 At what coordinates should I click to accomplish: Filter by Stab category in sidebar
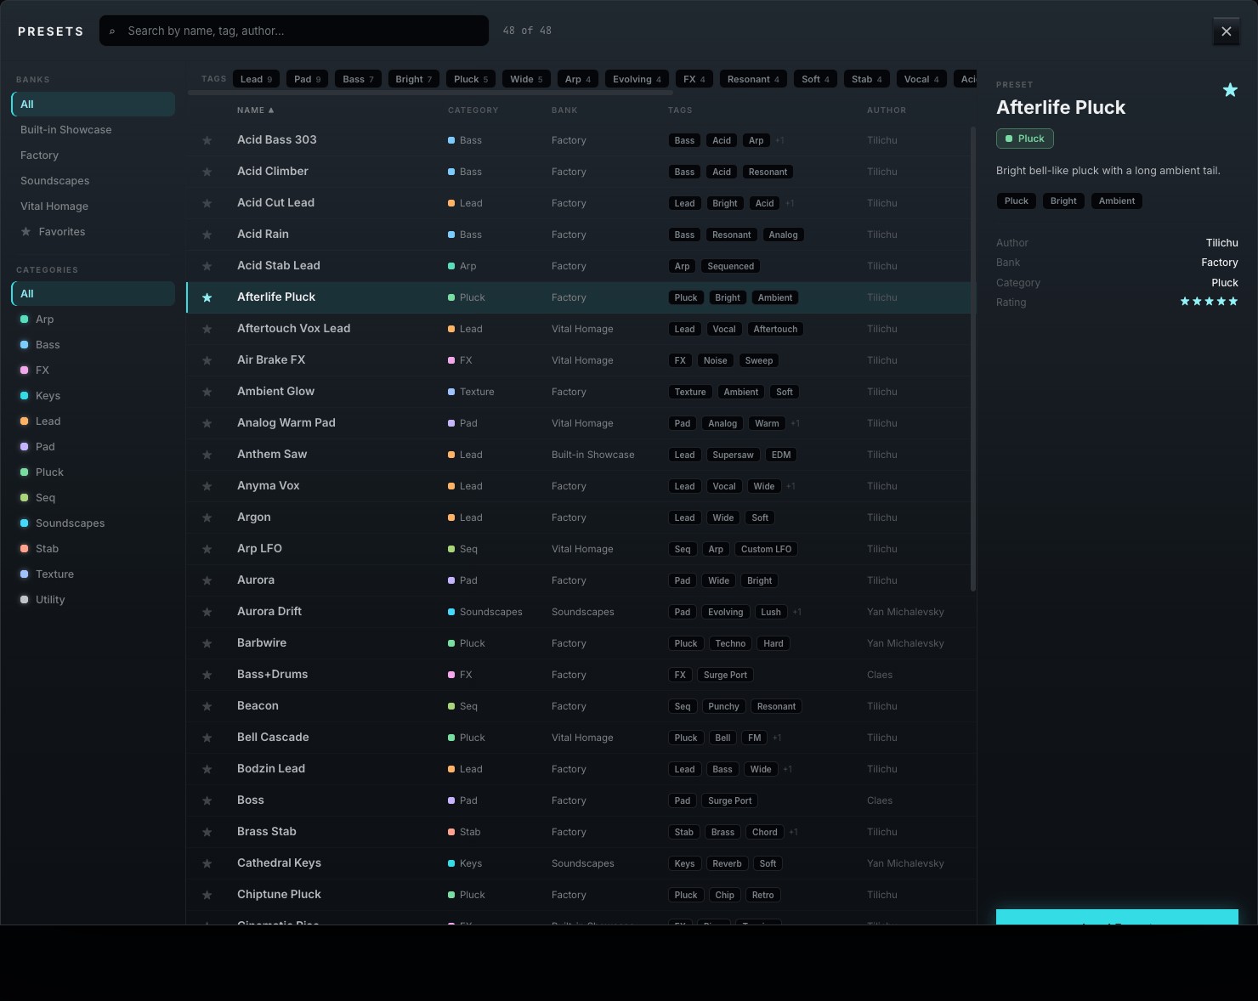click(93, 549)
